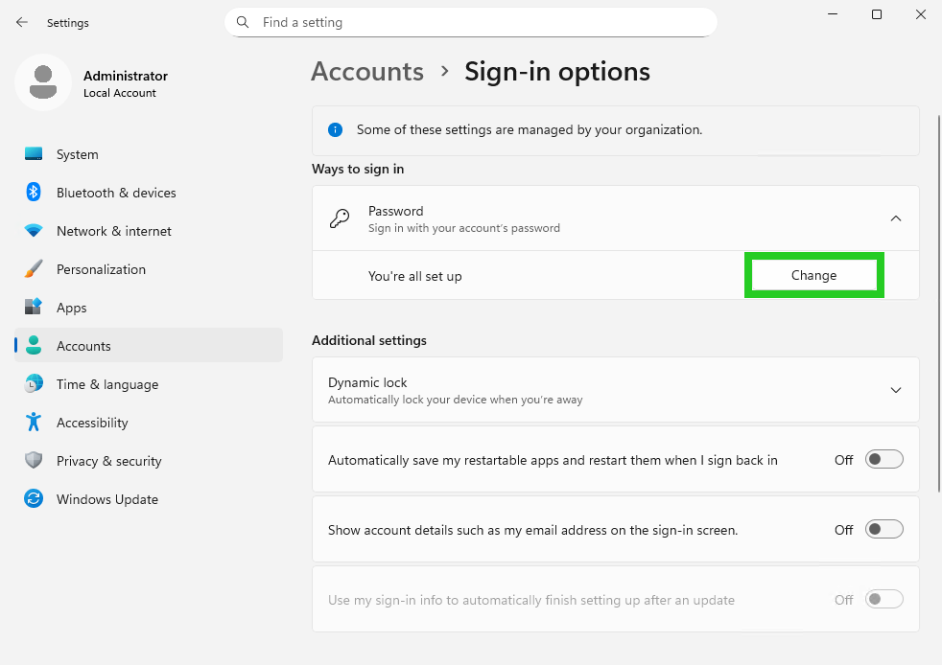Click Accounts in the breadcrumb
Image resolution: width=942 pixels, height=665 pixels.
tap(367, 71)
